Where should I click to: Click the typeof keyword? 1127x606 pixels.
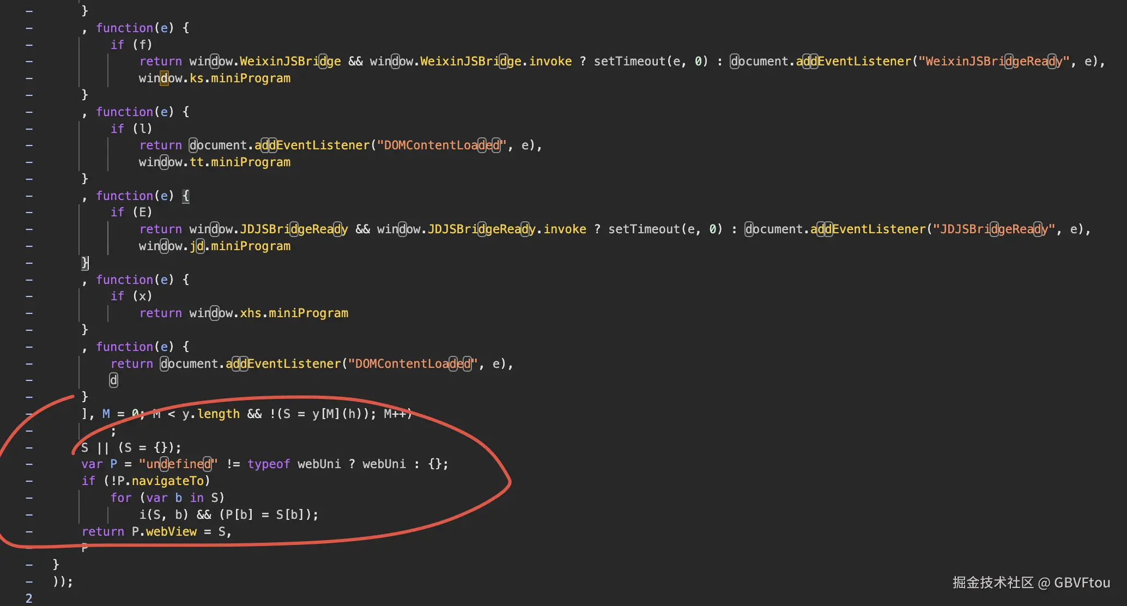[268, 464]
